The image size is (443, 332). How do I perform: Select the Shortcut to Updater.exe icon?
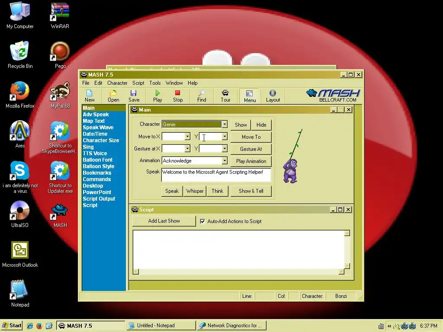coord(60,177)
